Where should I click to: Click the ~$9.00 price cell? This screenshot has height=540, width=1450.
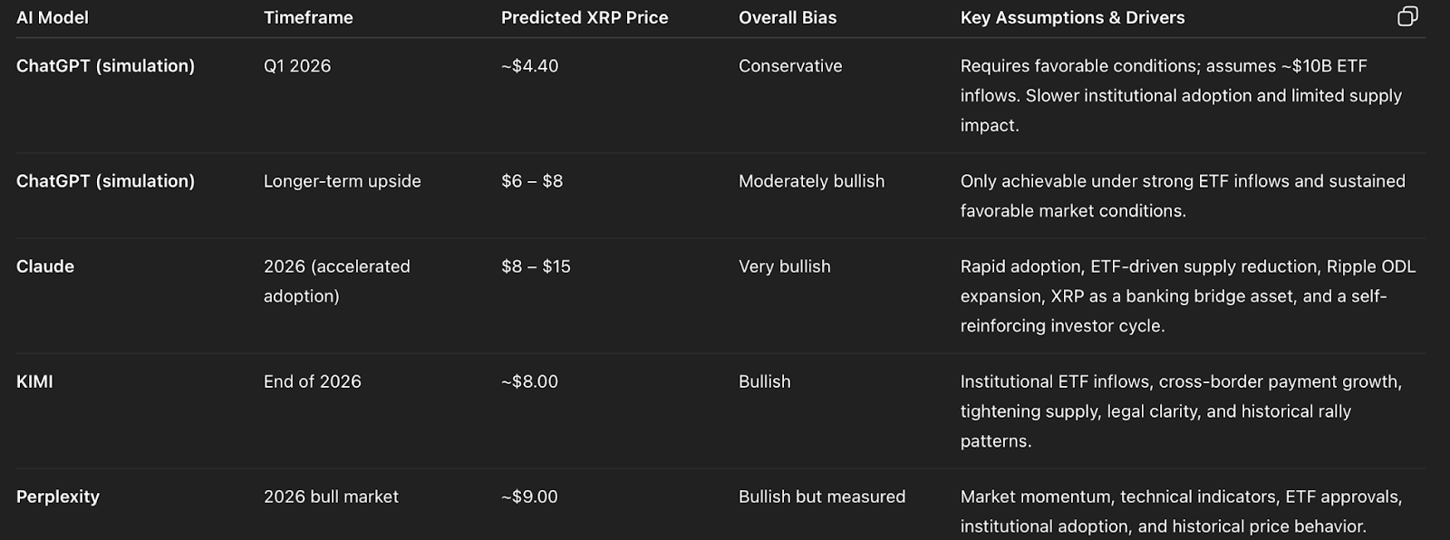coord(529,497)
